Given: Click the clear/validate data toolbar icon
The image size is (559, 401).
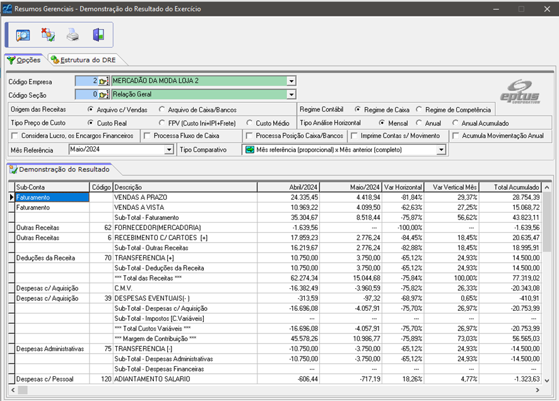Looking at the screenshot, I should pyautogui.click(x=48, y=35).
